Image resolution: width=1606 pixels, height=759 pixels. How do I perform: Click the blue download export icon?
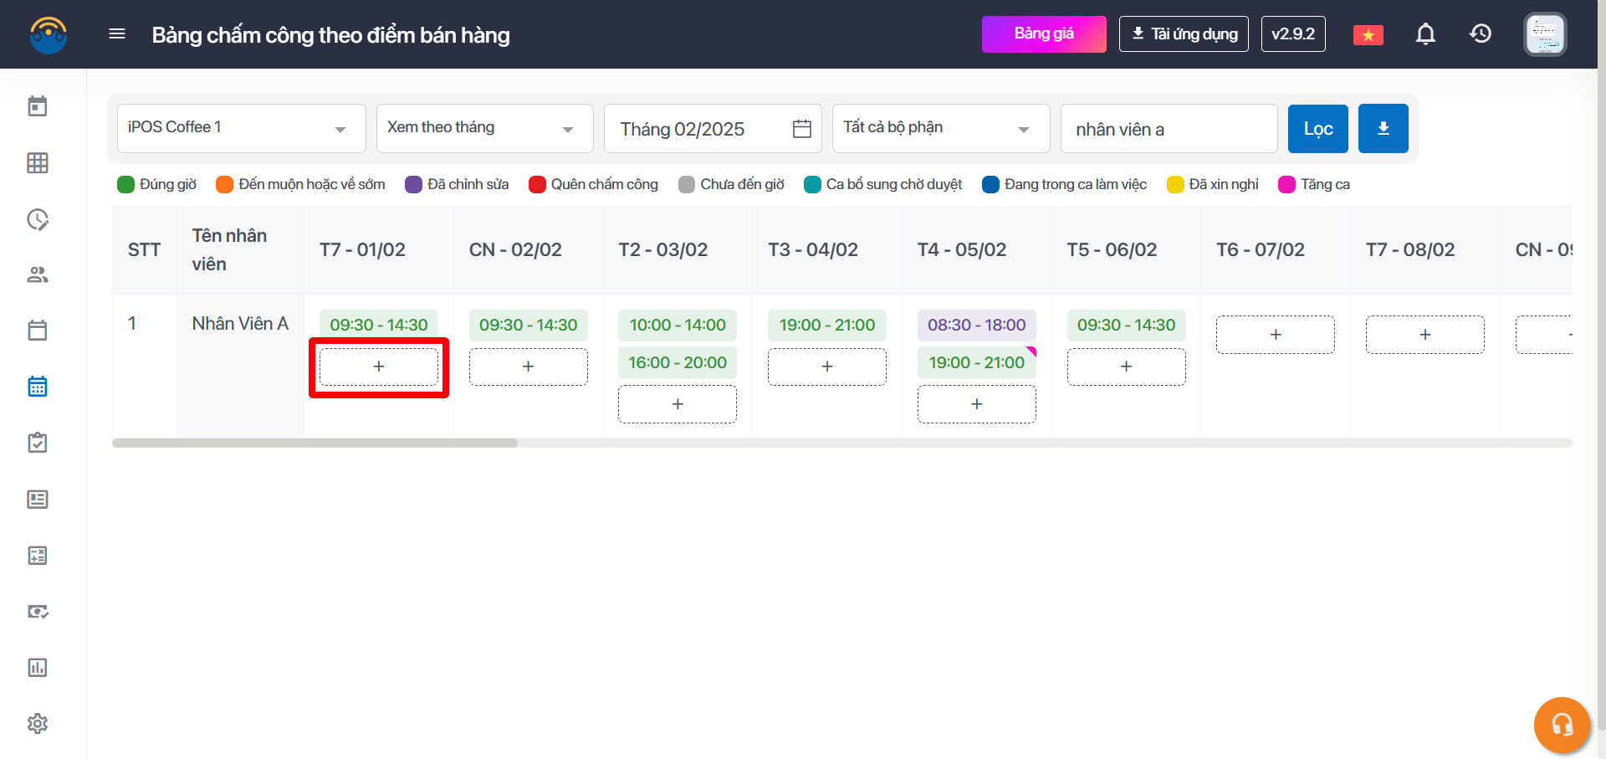(x=1383, y=129)
